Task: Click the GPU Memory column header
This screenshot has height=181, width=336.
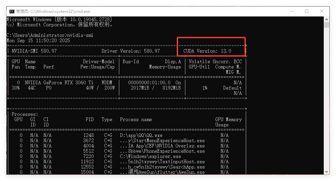Action: tap(228, 120)
